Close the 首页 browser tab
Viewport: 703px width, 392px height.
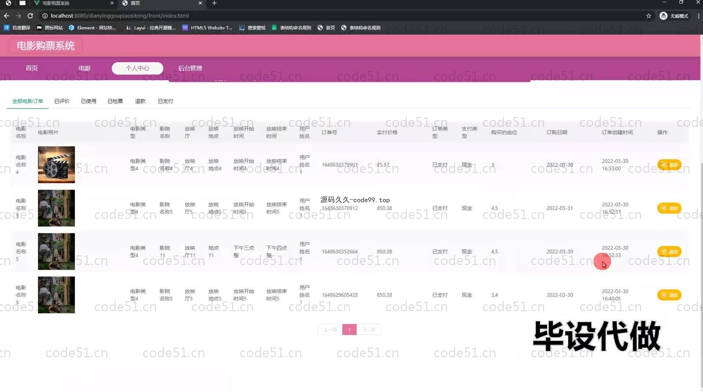(200, 3)
